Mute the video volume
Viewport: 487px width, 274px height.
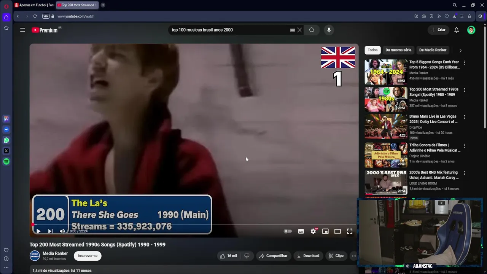(62, 231)
